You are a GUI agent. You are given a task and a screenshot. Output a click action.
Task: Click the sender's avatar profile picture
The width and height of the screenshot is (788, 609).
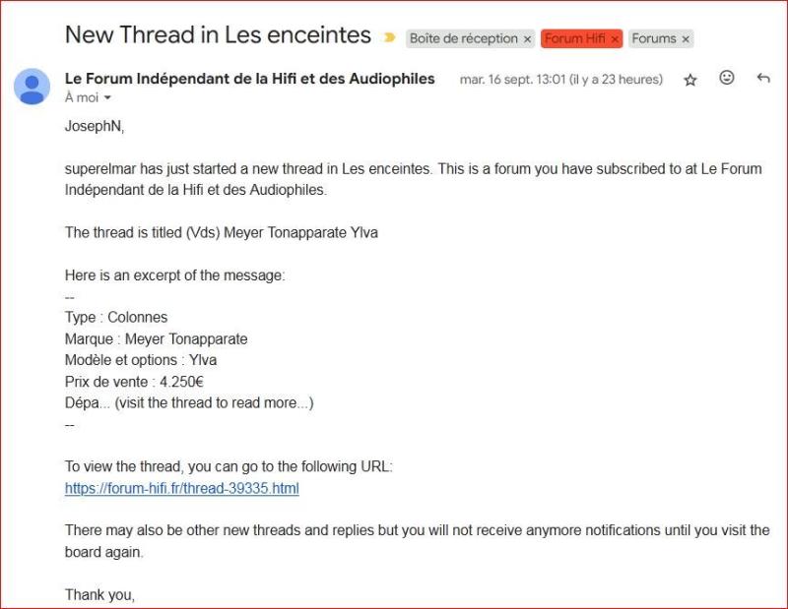(33, 87)
